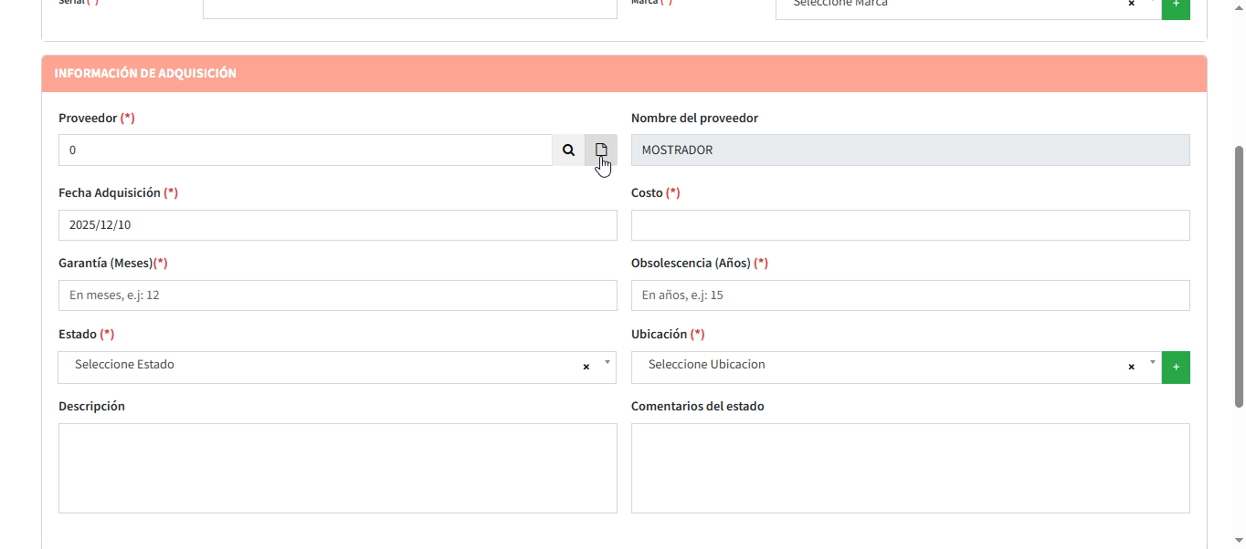Clear the Marca selection with its x
The width and height of the screenshot is (1246, 549).
coord(1131,5)
